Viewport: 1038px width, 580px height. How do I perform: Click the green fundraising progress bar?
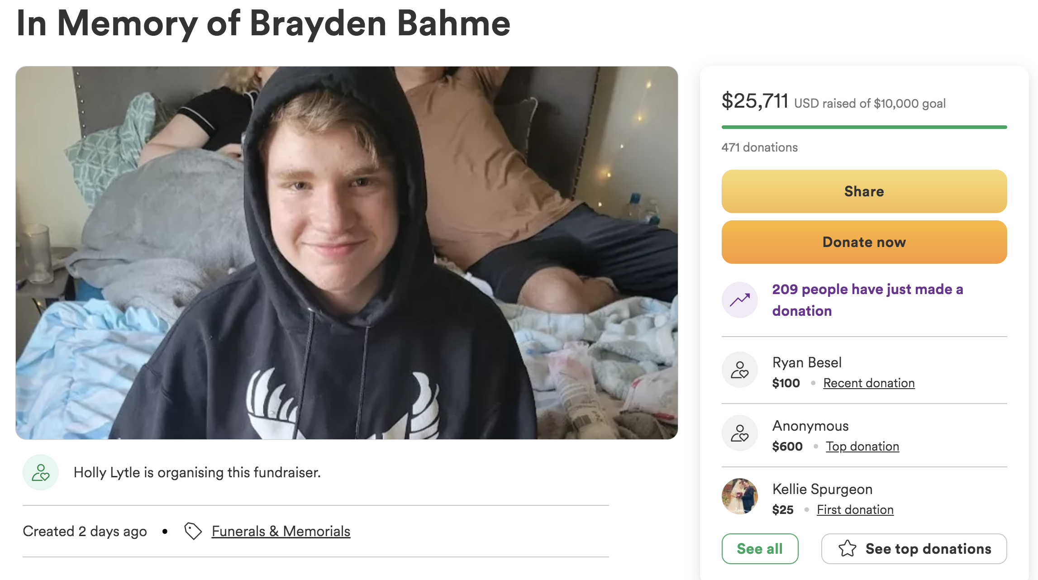click(864, 127)
